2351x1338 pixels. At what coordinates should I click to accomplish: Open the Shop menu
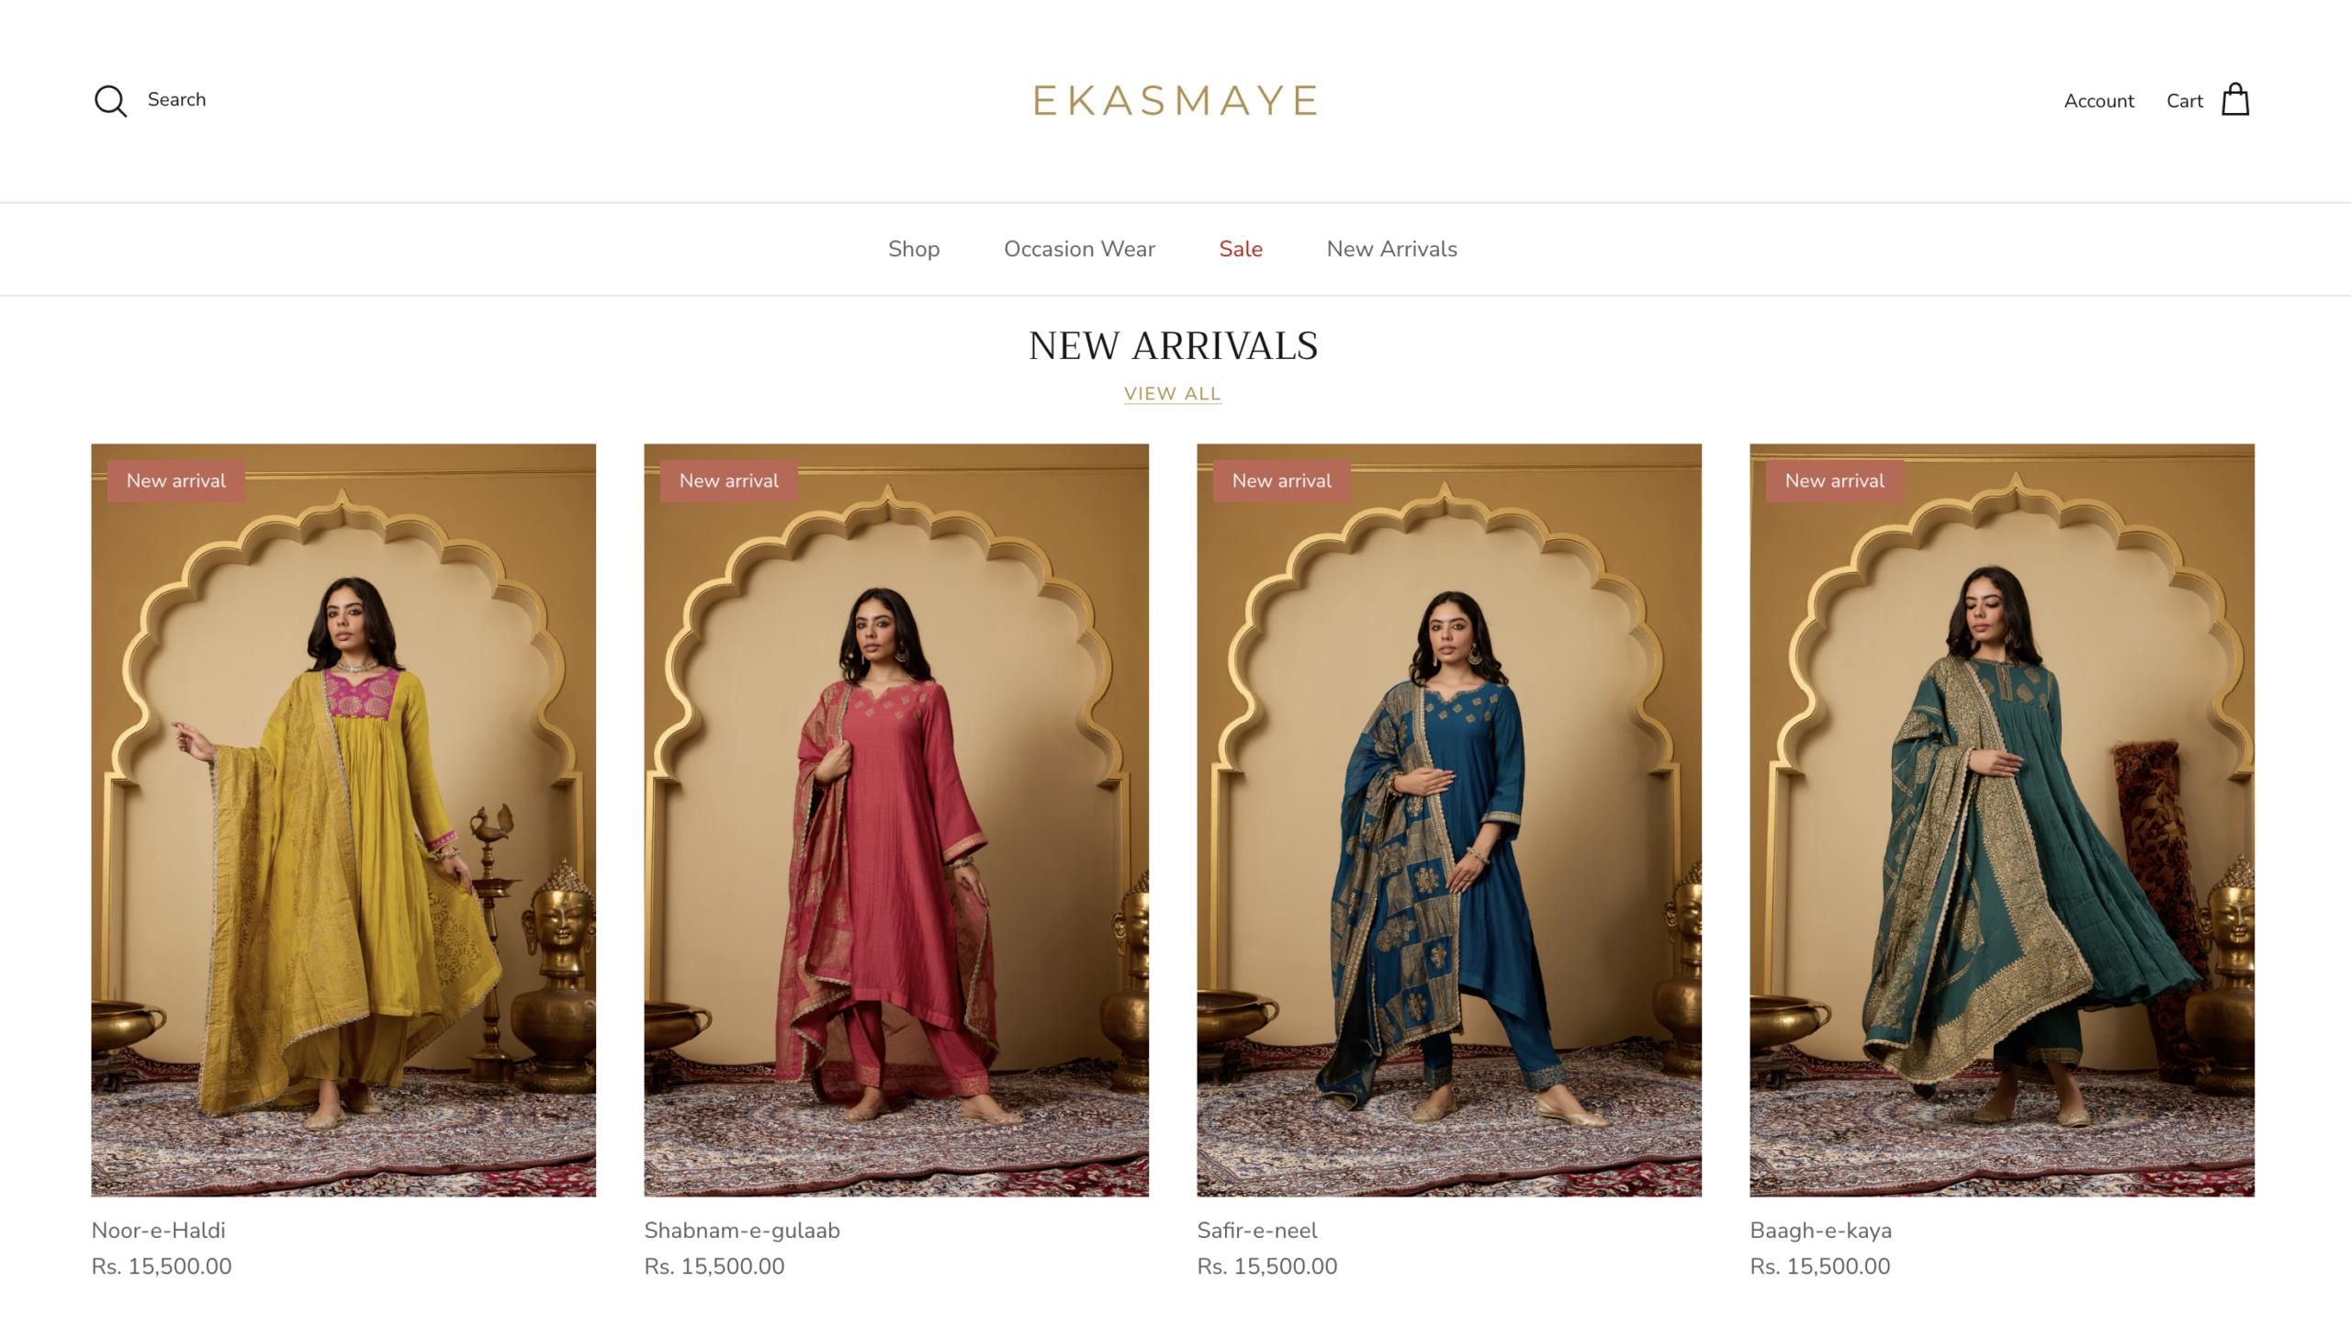913,249
